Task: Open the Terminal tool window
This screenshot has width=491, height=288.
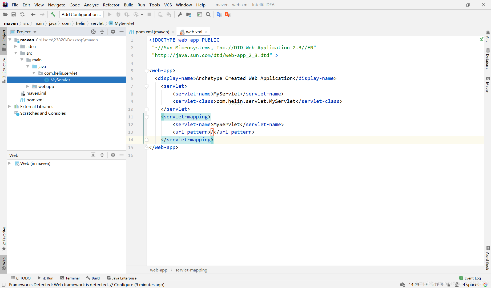Action: 70,278
